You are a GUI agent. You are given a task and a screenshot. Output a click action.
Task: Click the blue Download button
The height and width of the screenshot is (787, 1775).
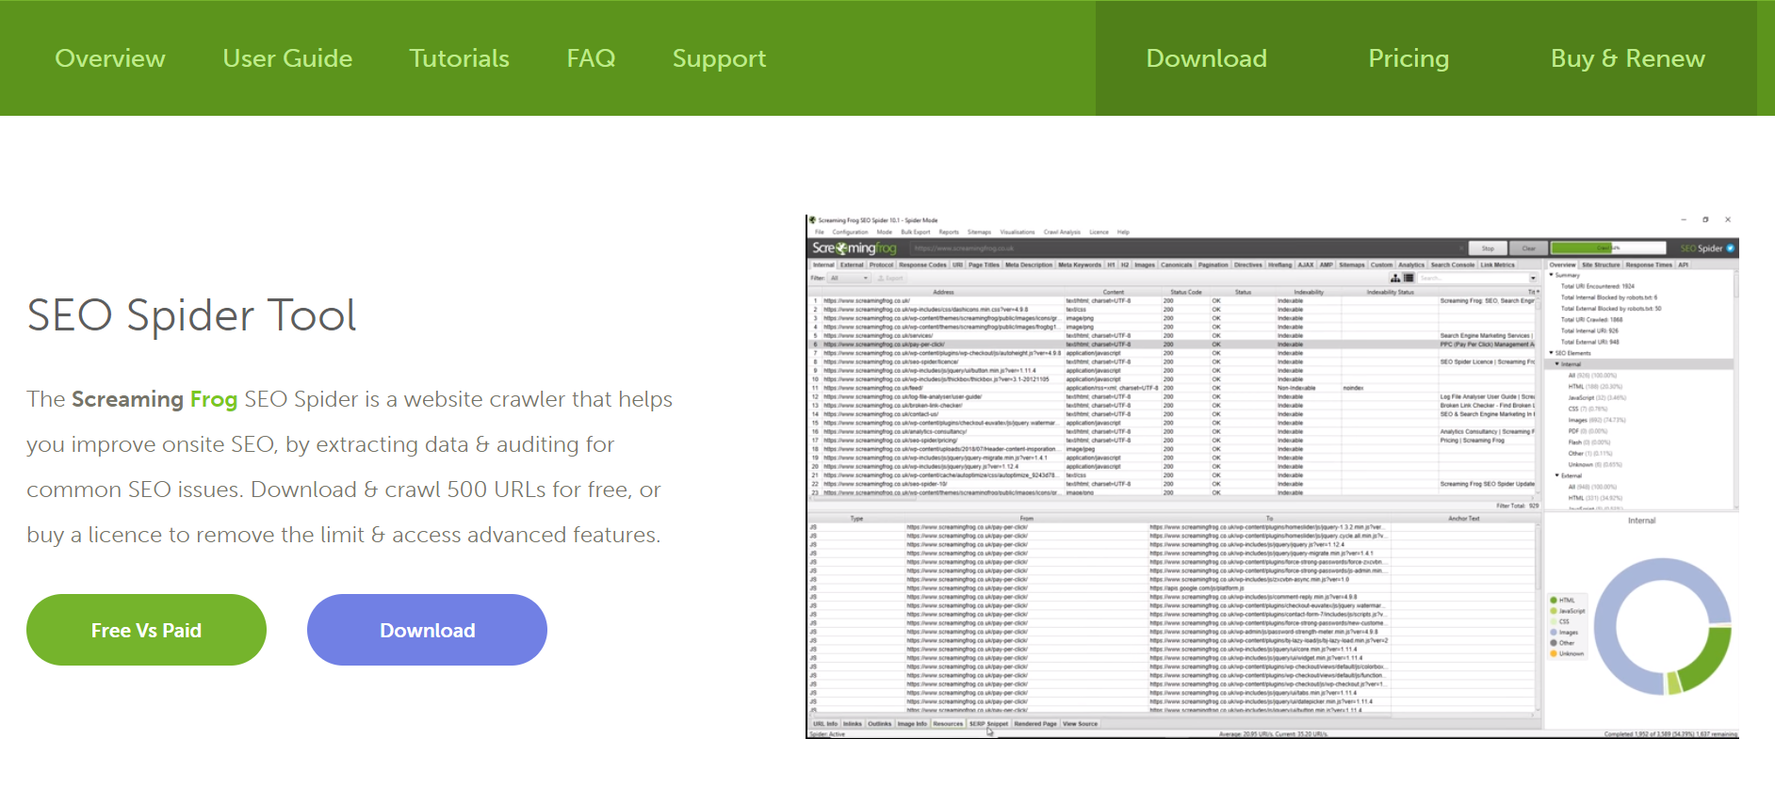[427, 630]
